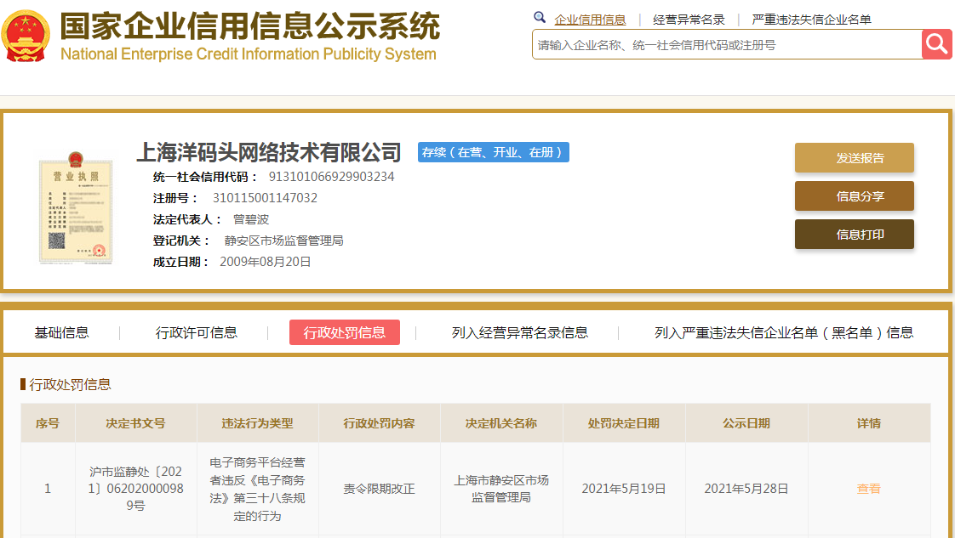
Task: Click the 发送报告 button
Action: pyautogui.click(x=854, y=158)
